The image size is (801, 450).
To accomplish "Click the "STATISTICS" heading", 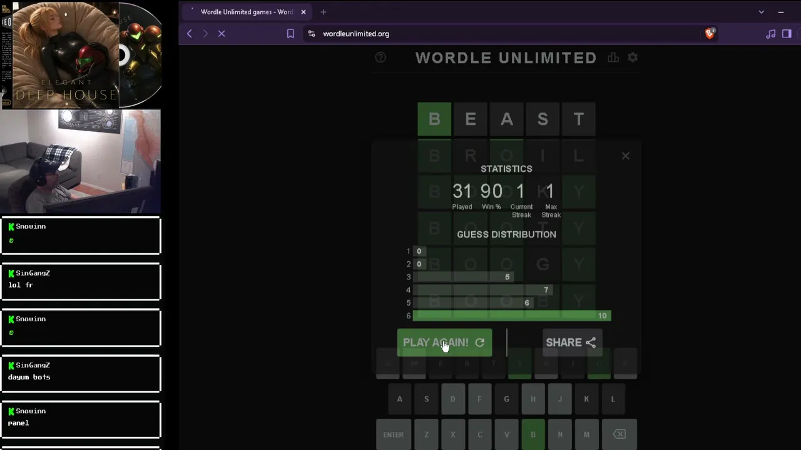I will (x=506, y=169).
